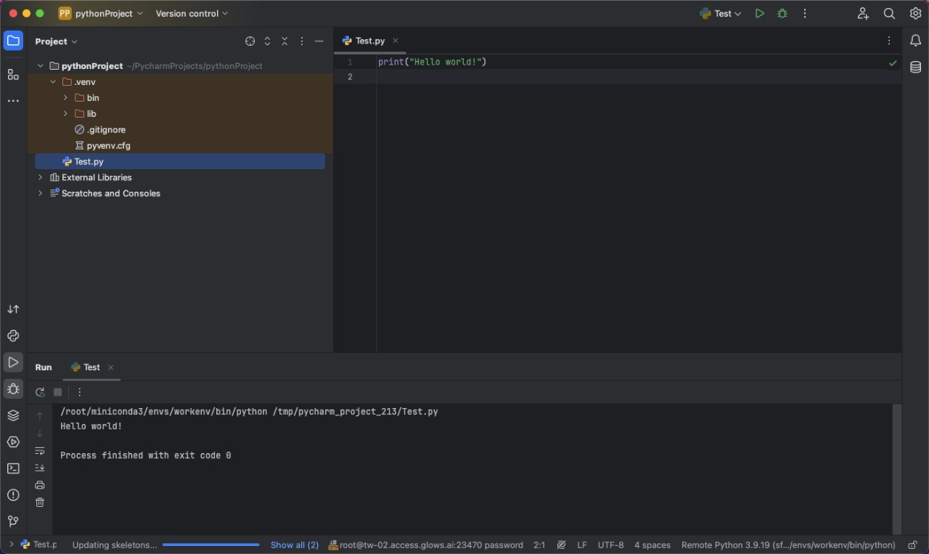Close the Test.py editor tab
929x554 pixels.
[x=396, y=41]
